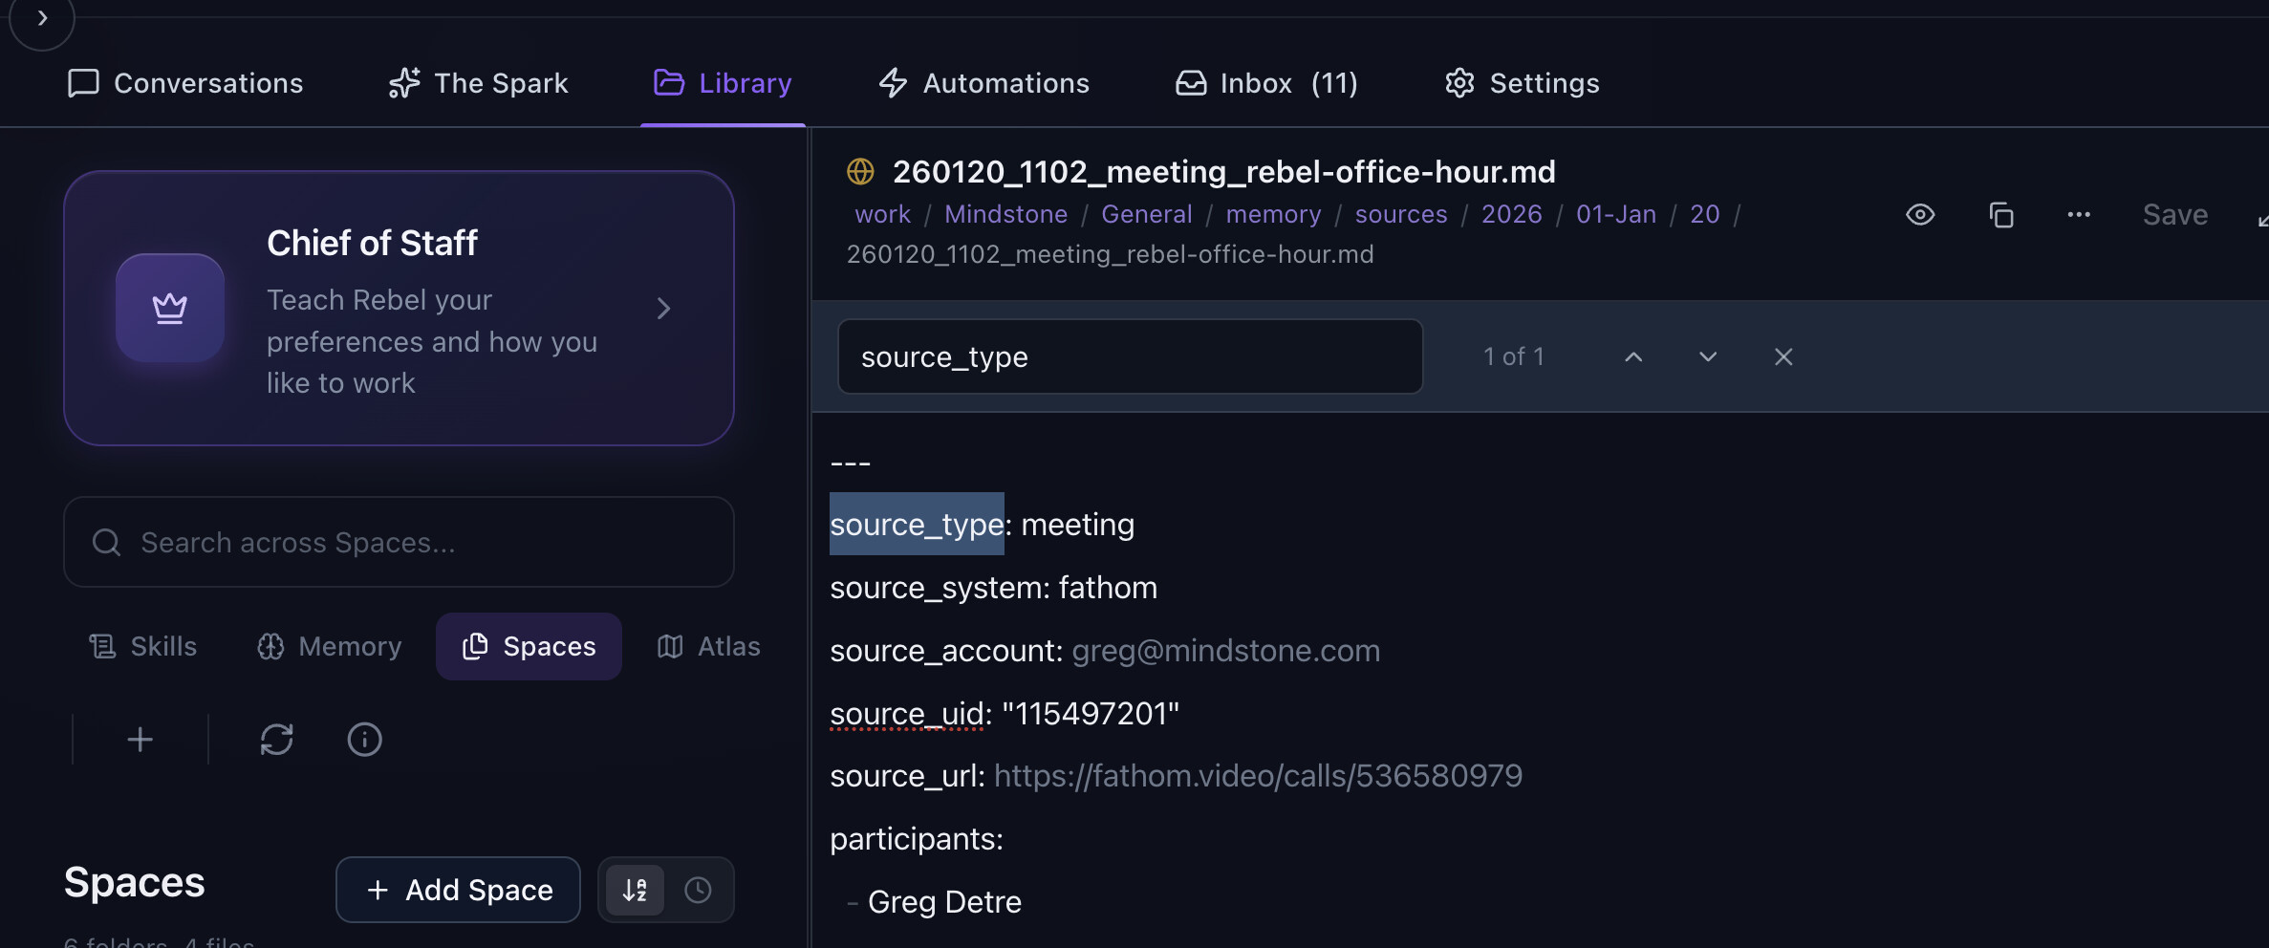Click the greg@mindstone.com email link
Viewport: 2269px width, 948px height.
pos(1225,651)
